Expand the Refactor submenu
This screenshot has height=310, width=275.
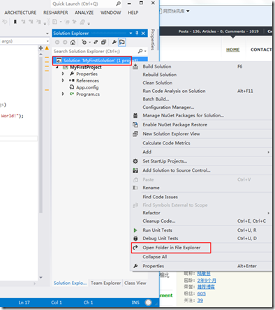point(201,213)
